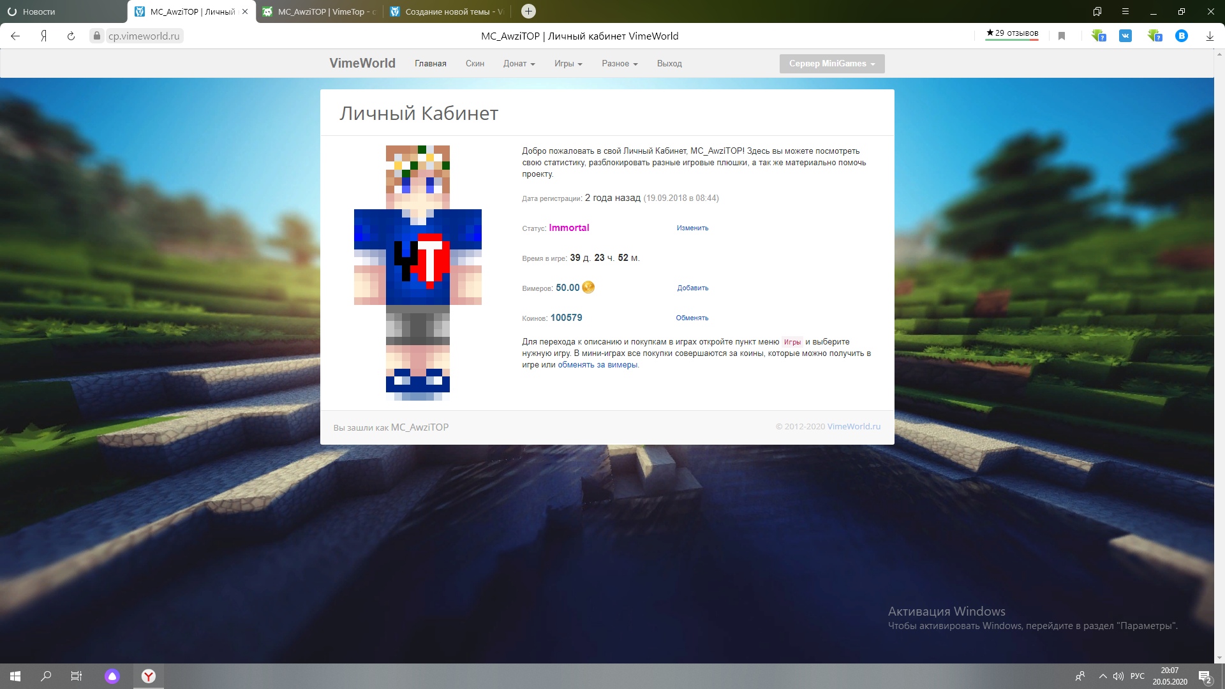1225x689 pixels.
Task: Open Task View on the taskbar
Action: pos(77,676)
